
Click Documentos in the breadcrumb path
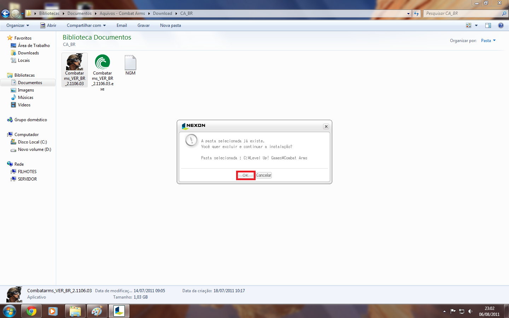pyautogui.click(x=79, y=13)
